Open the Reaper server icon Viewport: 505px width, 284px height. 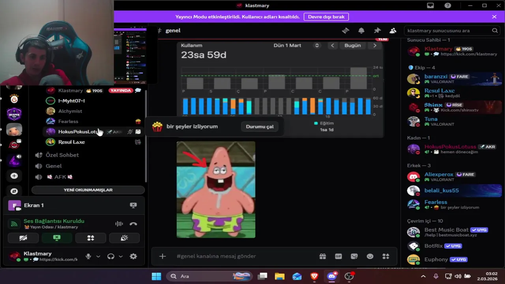[14, 114]
